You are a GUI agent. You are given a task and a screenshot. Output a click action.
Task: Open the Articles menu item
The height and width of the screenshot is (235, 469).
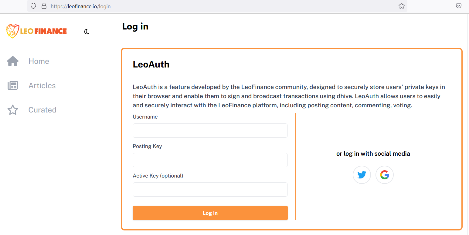pos(42,85)
